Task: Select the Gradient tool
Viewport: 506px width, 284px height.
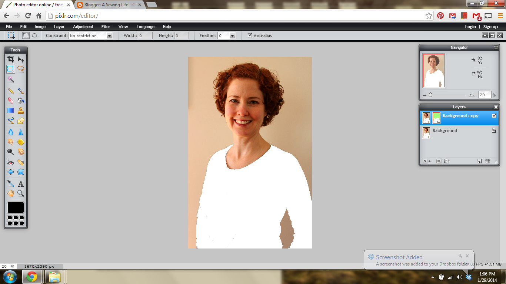Action: [11, 111]
